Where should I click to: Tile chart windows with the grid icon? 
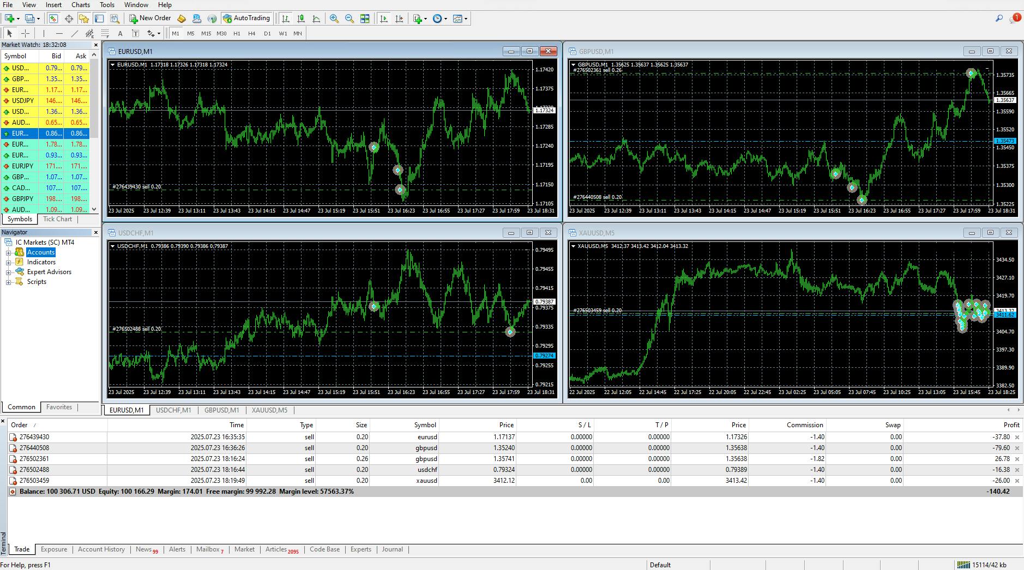click(365, 19)
